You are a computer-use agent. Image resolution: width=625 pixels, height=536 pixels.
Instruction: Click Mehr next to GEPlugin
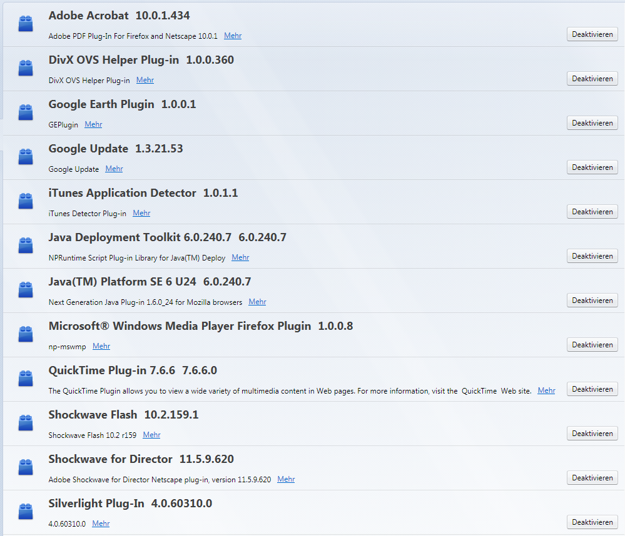[x=93, y=124]
